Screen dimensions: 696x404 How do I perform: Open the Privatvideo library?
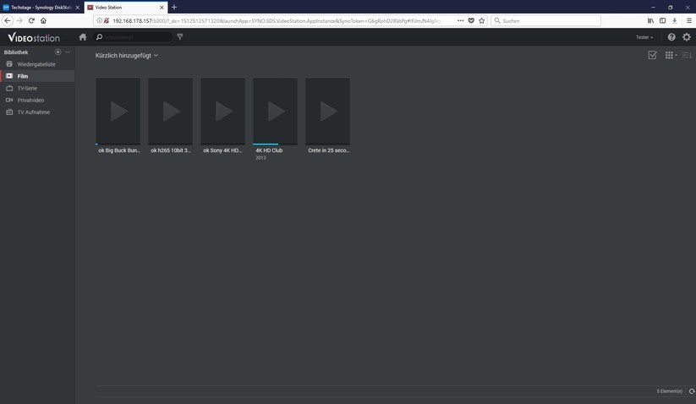30,100
